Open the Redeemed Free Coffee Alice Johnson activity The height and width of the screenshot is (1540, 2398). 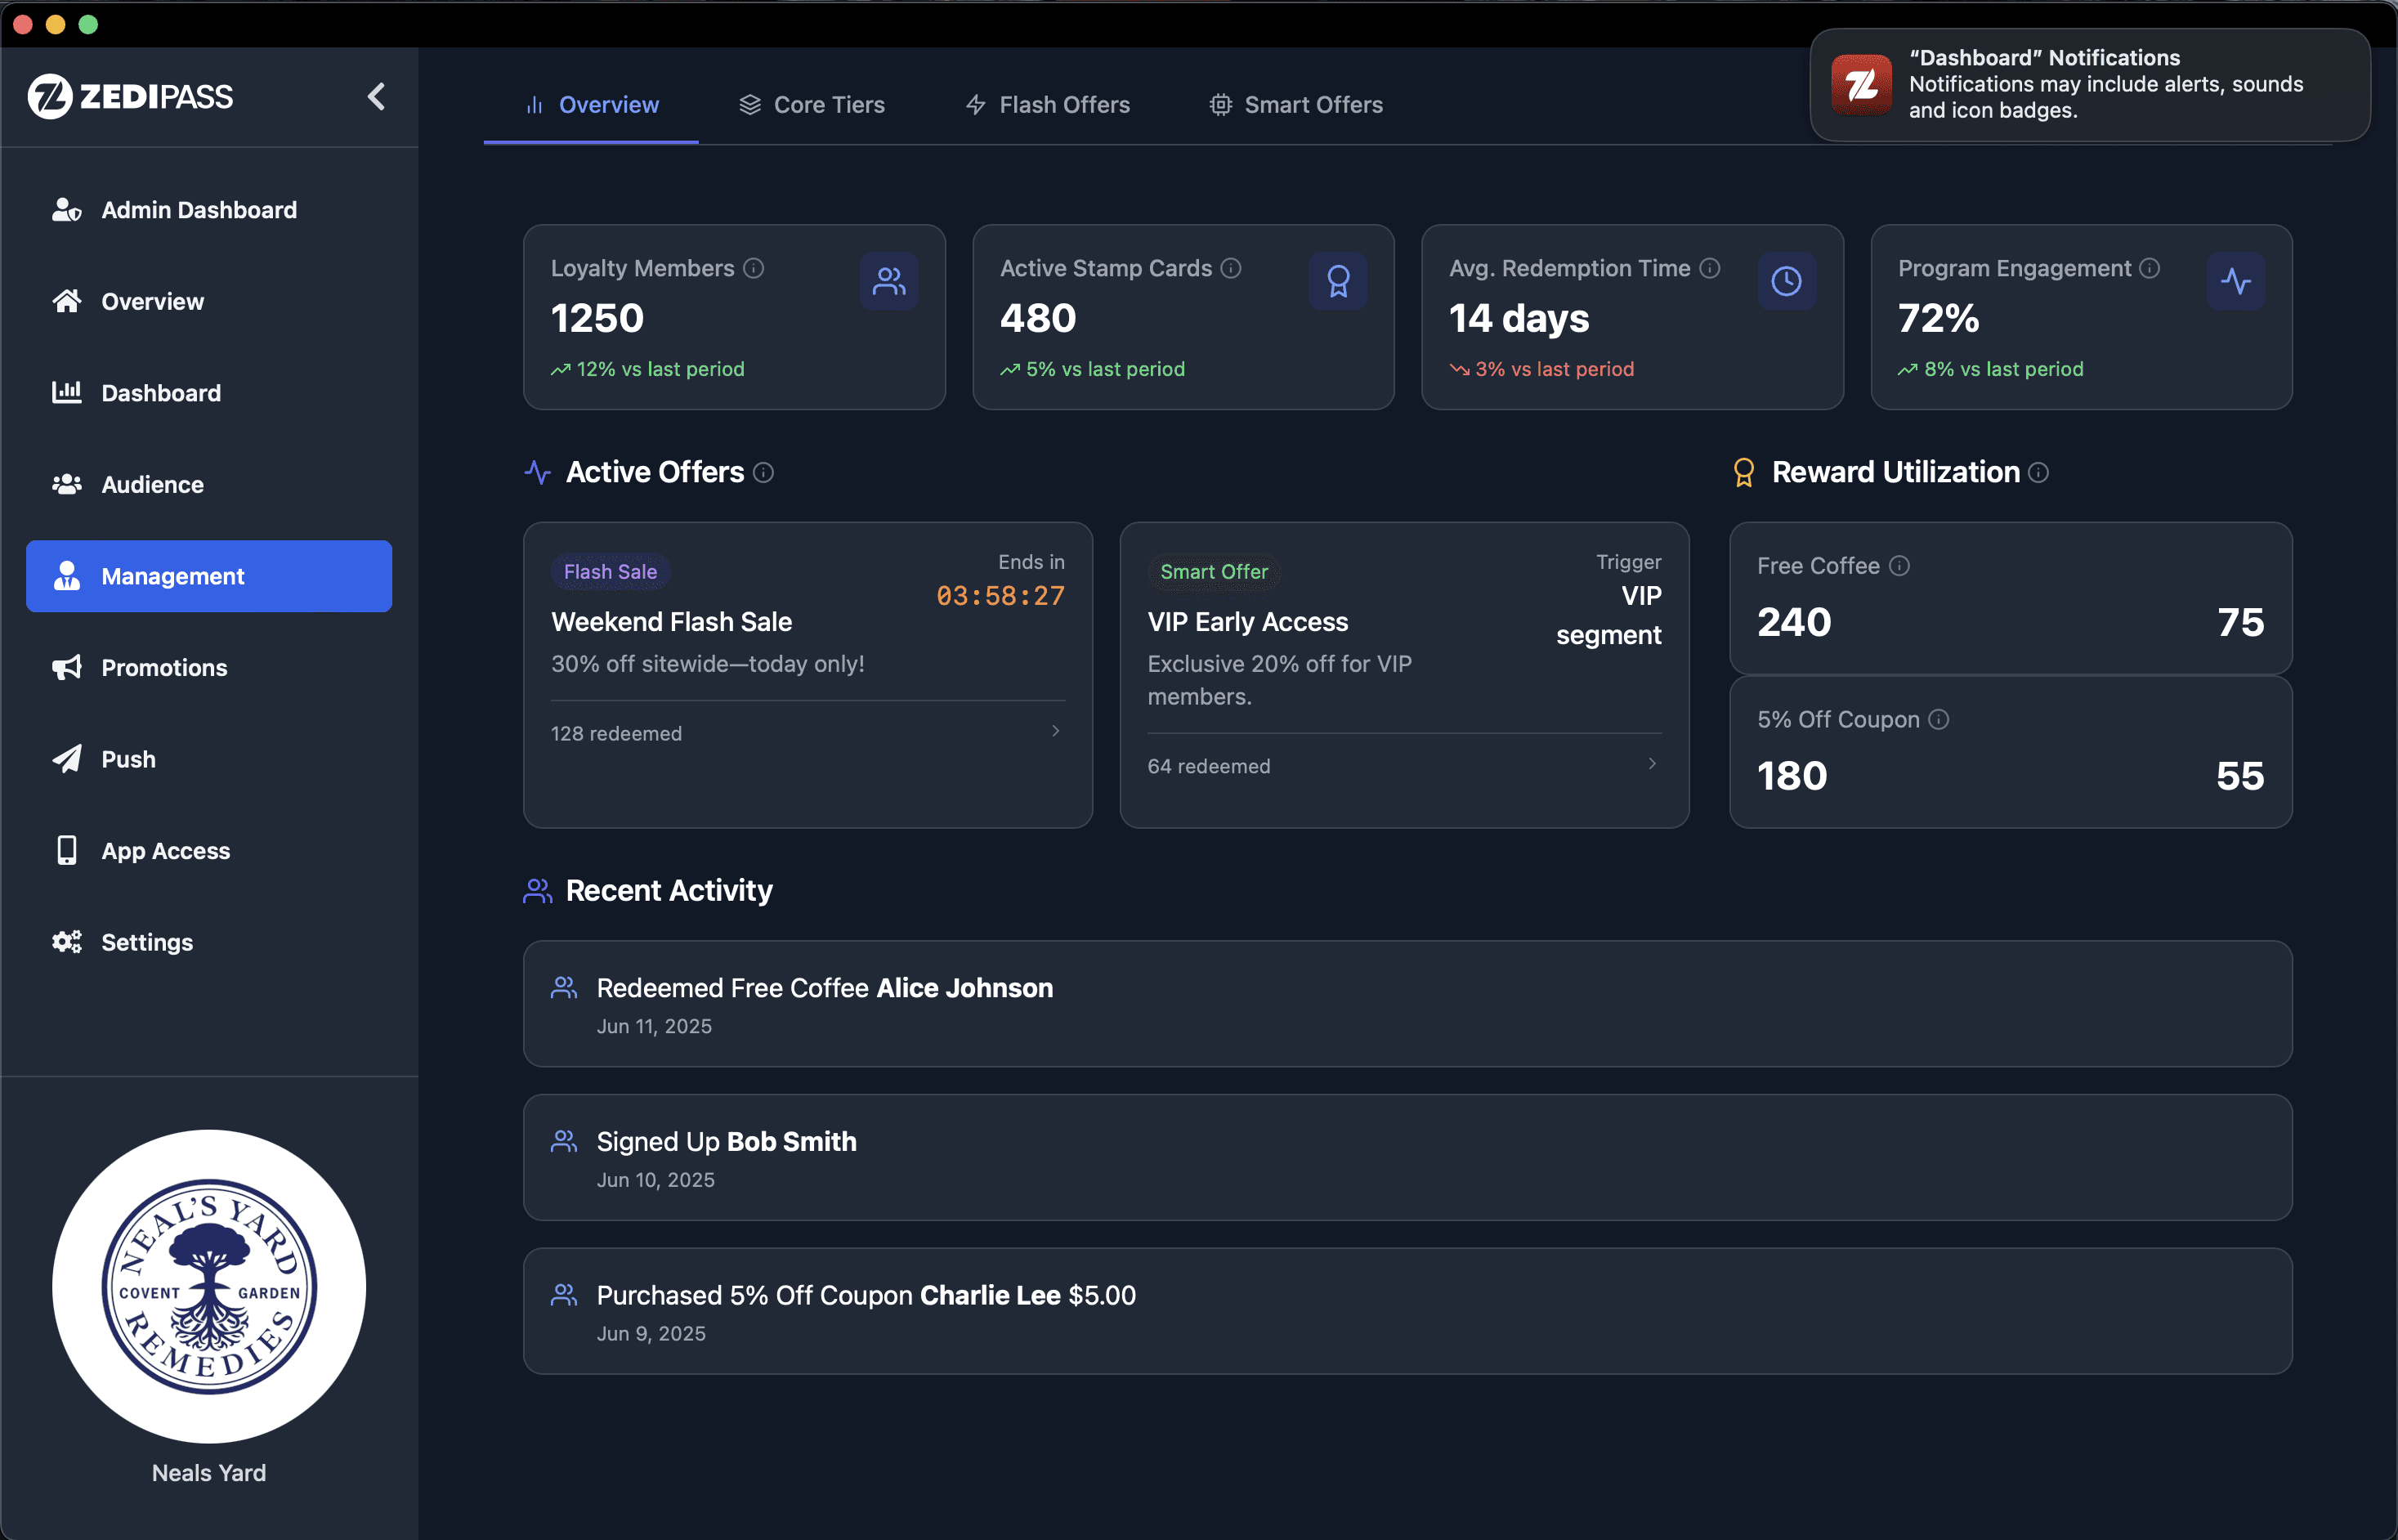pos(1407,1004)
